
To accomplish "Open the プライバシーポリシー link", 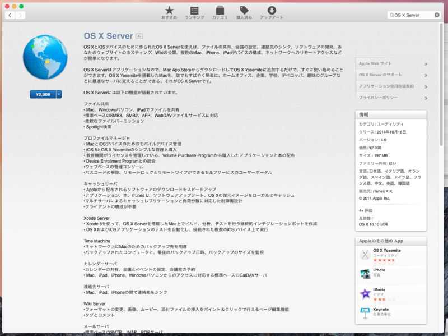I will coord(379,98).
